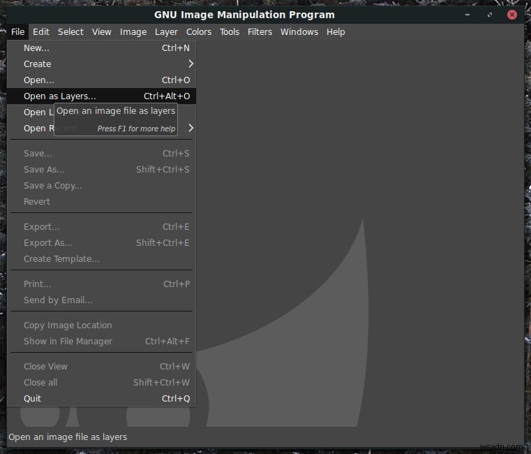Click Create Template... entry
The height and width of the screenshot is (454, 531).
[x=102, y=259]
